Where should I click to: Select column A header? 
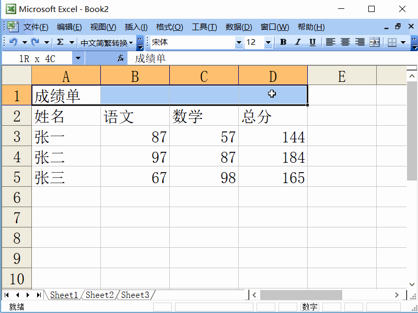tap(66, 76)
